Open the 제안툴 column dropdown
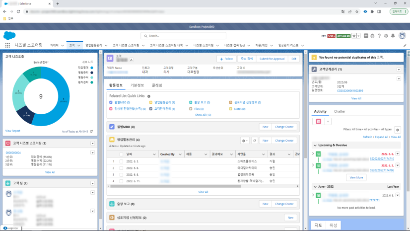This screenshot has height=231, width=410. pos(263,154)
